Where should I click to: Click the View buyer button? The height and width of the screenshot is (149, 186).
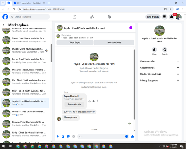click(x=75, y=42)
